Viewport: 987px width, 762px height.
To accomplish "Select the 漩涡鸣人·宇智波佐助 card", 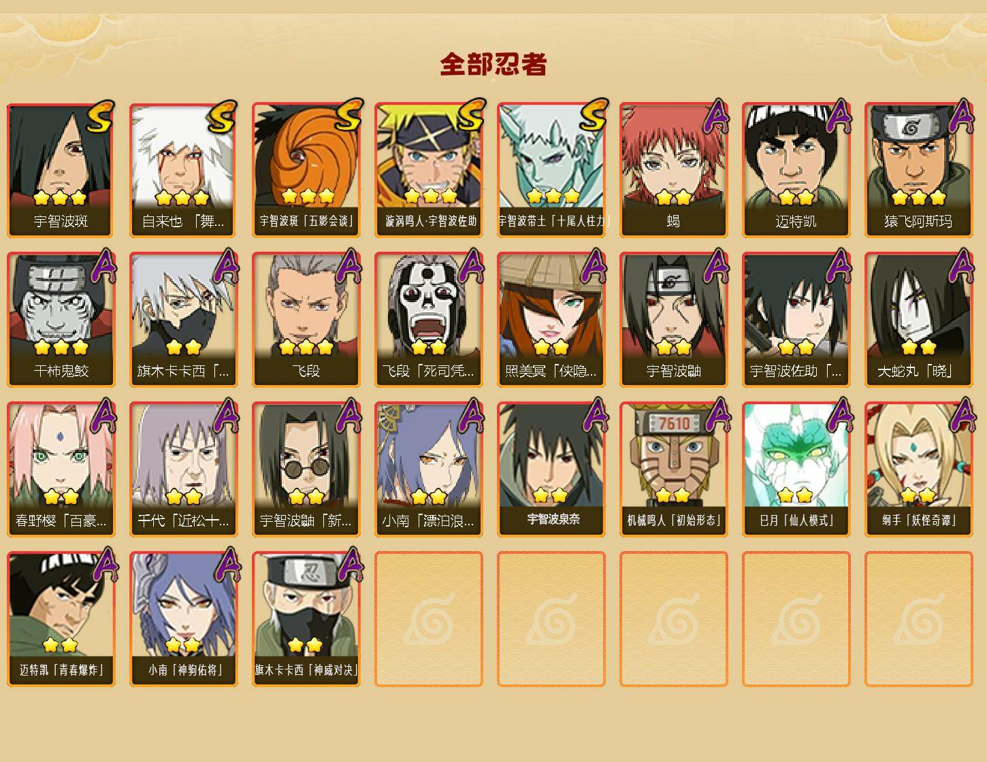I will tap(429, 171).
